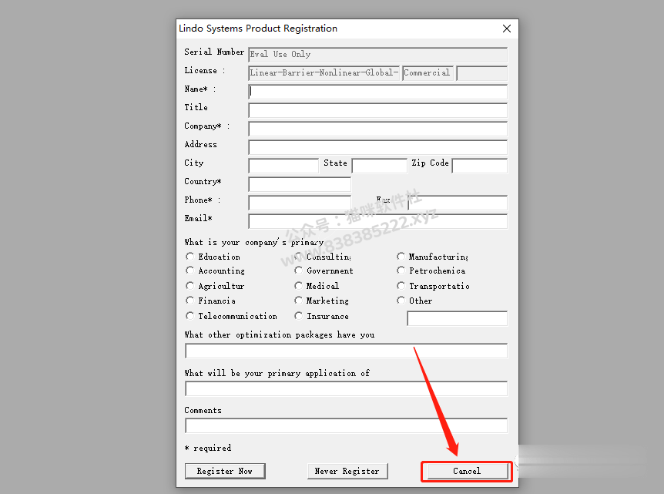664x494 pixels.
Task: Click the '* required' note text
Action: (208, 448)
